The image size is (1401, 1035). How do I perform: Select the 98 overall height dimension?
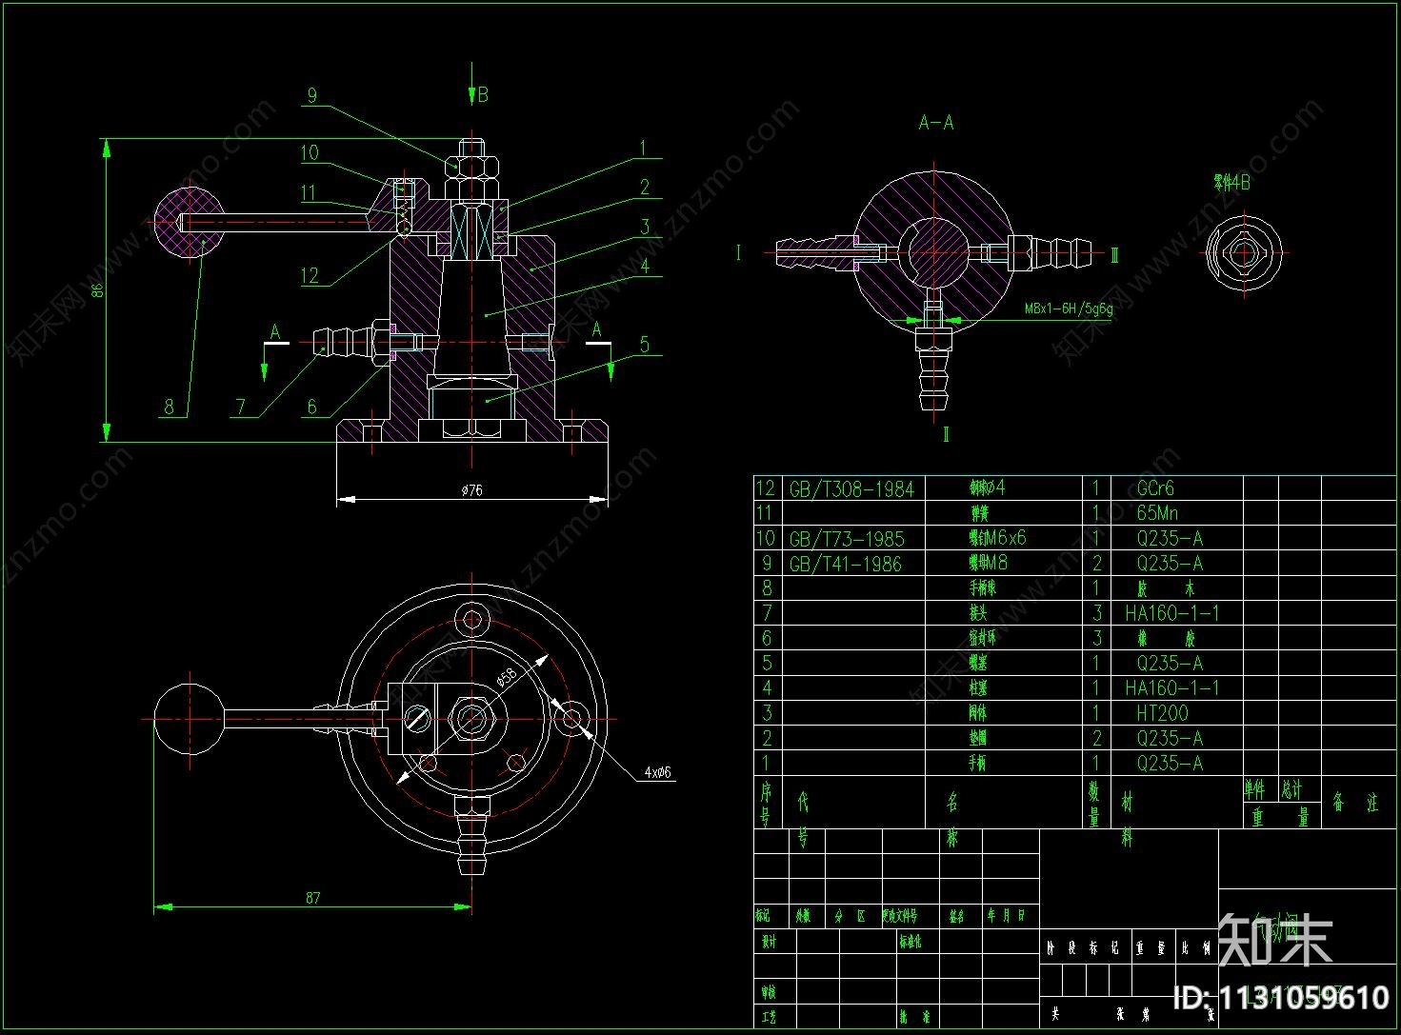point(97,290)
